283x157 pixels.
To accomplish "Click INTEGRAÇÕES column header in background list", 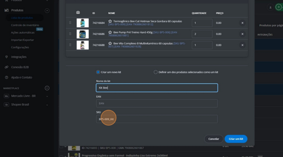I will coord(265,34).
